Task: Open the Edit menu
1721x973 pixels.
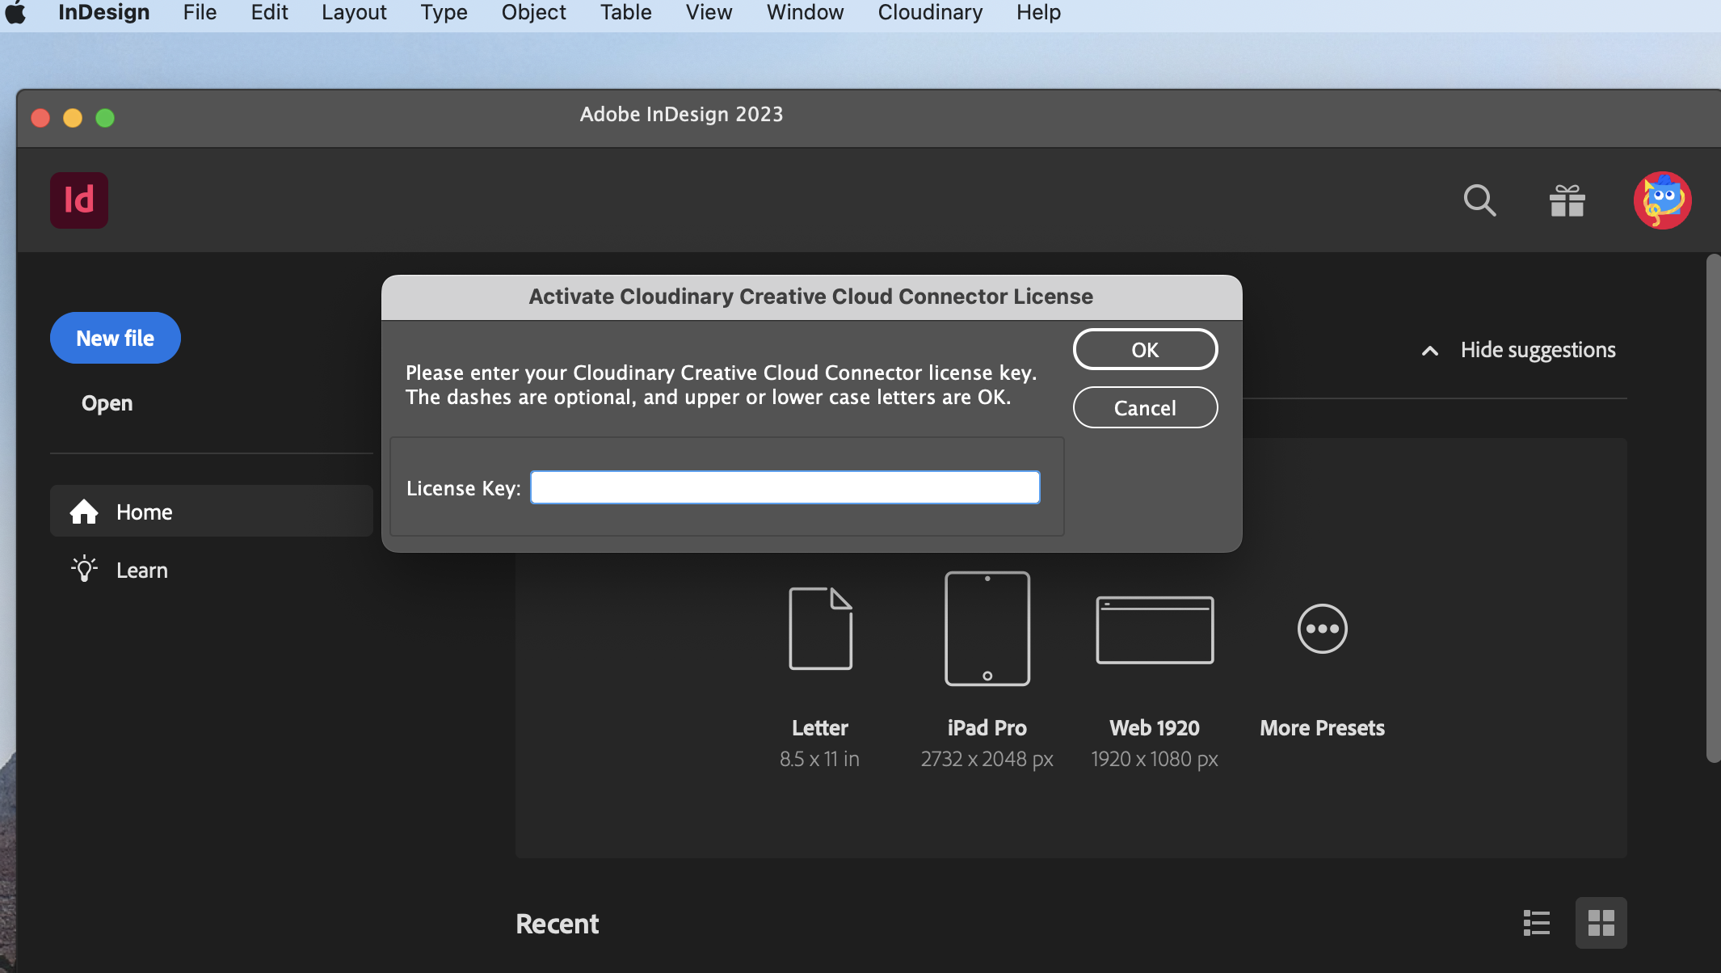Action: click(x=269, y=13)
